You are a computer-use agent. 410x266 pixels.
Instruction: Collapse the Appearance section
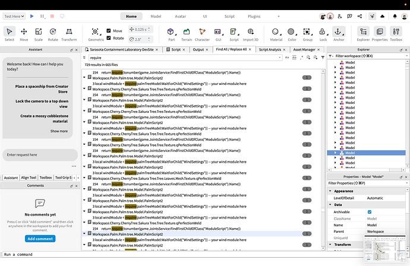(x=330, y=191)
